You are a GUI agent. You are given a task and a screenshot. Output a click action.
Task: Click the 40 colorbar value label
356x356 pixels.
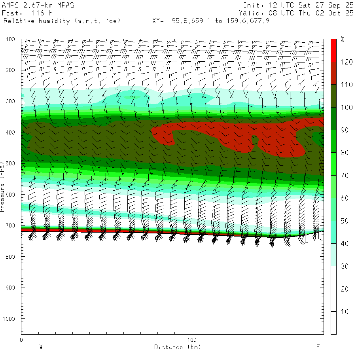[x=345, y=244]
